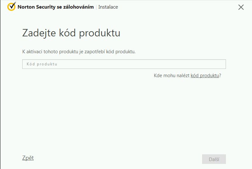Viewport: 252px width, 169px height.
Task: Close the installer with the X icon
Action: pos(241,7)
